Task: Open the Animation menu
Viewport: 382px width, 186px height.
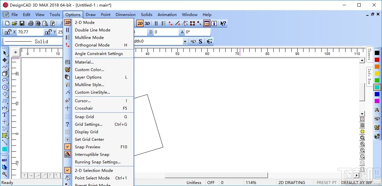Action: (167, 14)
